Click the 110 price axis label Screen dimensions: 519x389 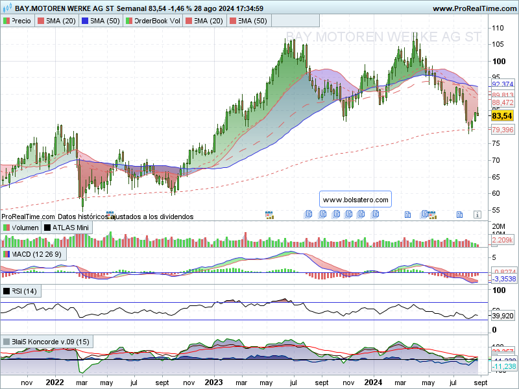pyautogui.click(x=498, y=28)
